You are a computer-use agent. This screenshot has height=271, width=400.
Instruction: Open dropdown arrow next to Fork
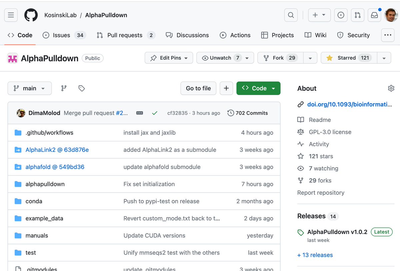pyautogui.click(x=310, y=58)
